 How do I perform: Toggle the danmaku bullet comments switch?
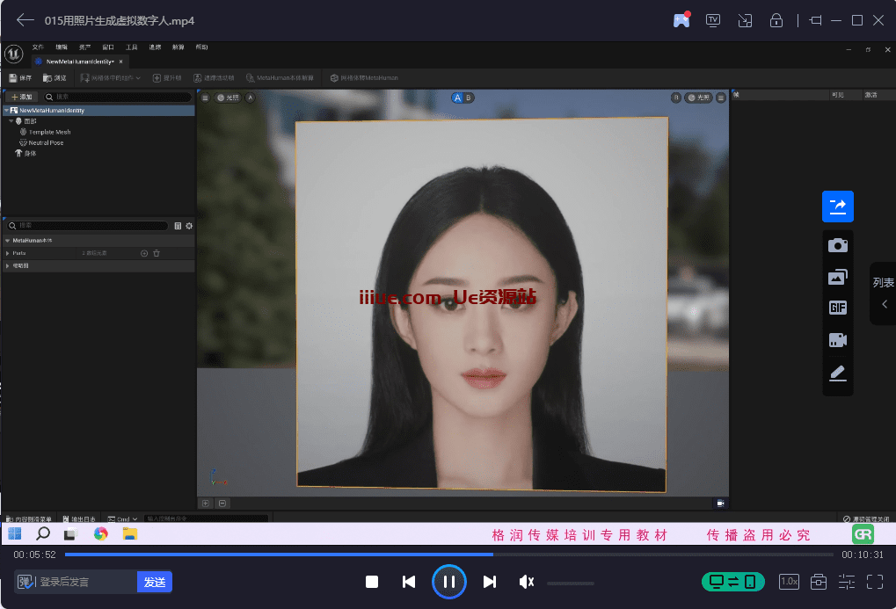click(x=25, y=582)
